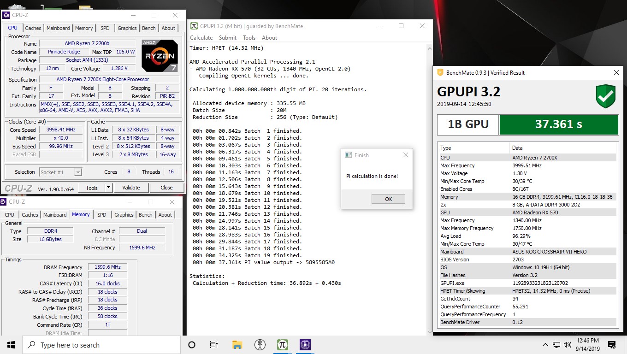
Task: Click the Close button in CPU-Z
Action: point(166,188)
